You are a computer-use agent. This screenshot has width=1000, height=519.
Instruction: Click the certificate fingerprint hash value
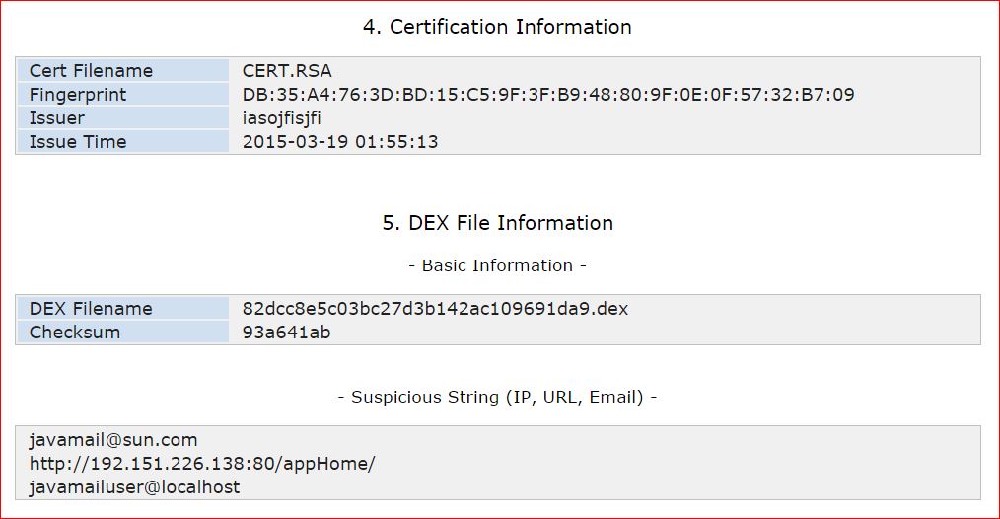point(548,95)
